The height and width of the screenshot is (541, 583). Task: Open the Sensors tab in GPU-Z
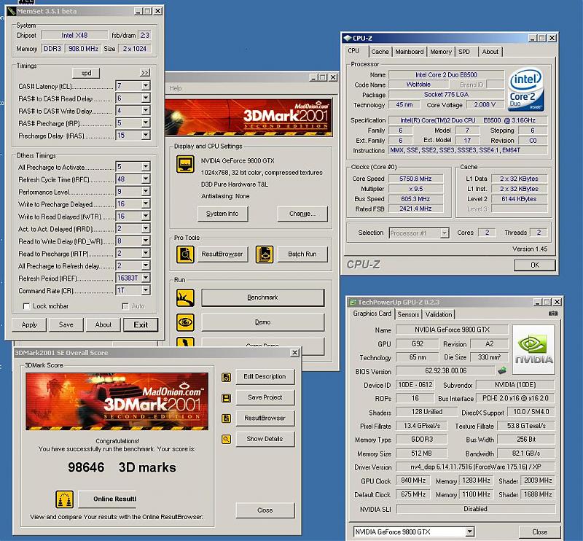point(408,314)
